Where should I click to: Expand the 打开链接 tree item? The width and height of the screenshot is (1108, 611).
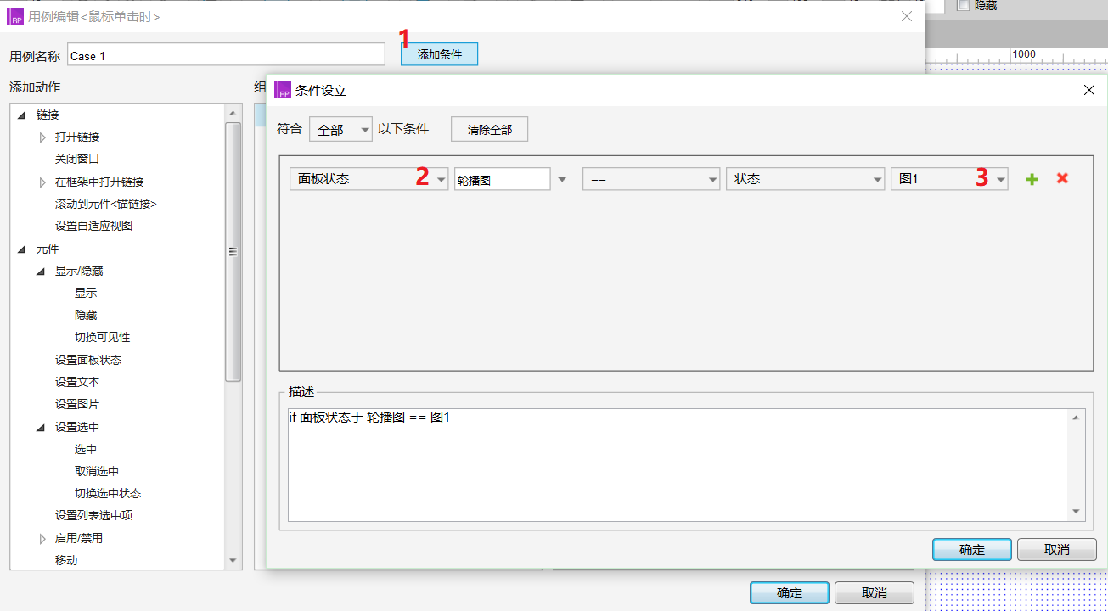click(43, 137)
